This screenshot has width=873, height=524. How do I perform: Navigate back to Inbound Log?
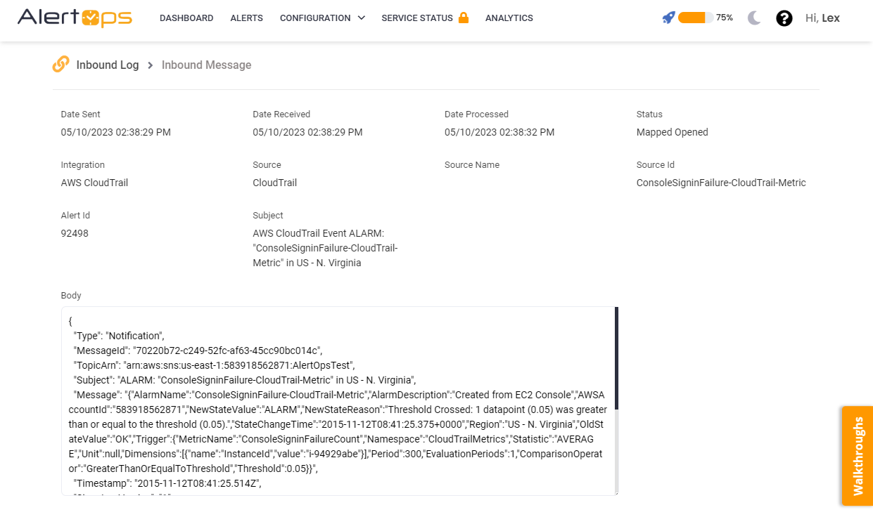click(x=108, y=65)
